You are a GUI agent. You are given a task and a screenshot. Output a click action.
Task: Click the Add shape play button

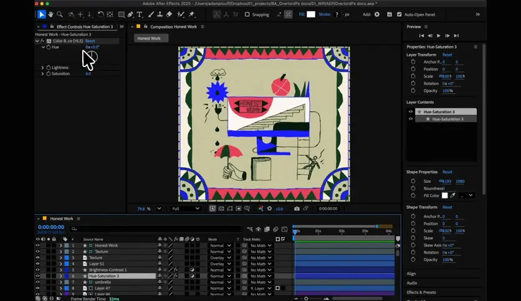(377, 14)
